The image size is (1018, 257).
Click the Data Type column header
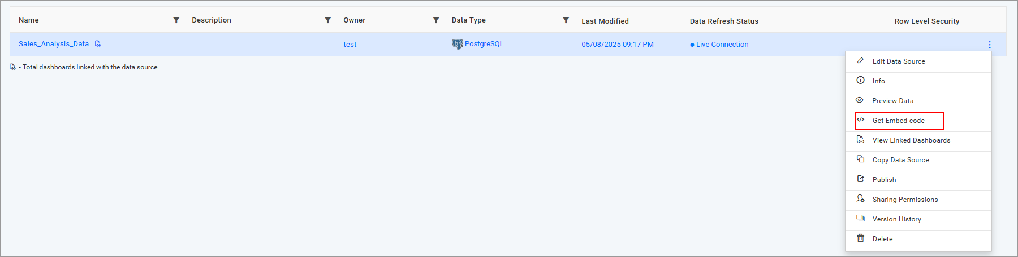(x=469, y=20)
